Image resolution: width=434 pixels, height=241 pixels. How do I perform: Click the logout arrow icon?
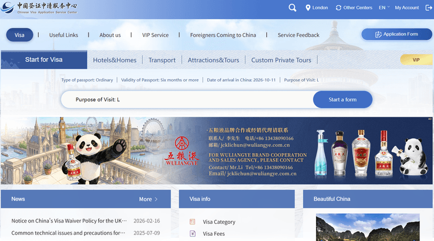pyautogui.click(x=428, y=8)
